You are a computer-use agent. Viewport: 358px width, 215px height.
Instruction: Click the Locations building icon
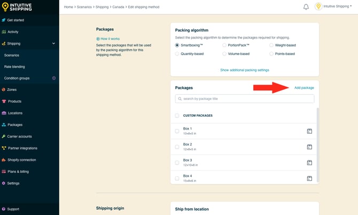pyautogui.click(x=4, y=113)
